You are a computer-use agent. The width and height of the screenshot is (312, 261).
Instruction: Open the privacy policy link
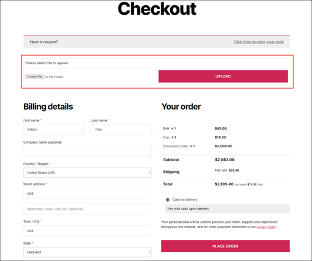(x=266, y=227)
